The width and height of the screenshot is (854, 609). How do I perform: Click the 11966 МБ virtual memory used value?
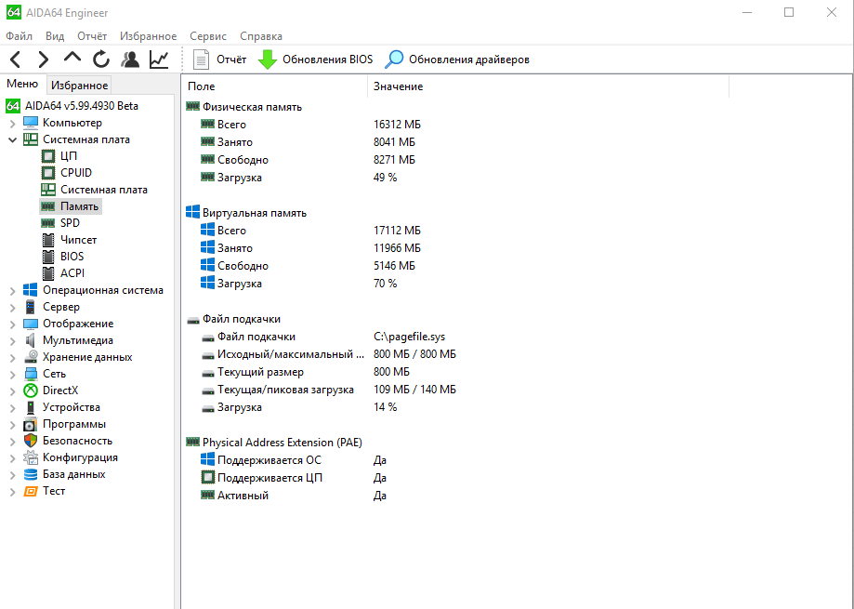coord(397,248)
